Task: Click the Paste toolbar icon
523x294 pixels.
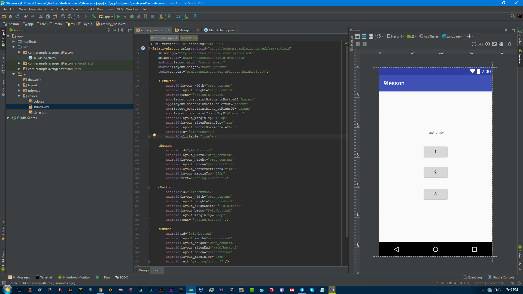Action: coord(55,17)
